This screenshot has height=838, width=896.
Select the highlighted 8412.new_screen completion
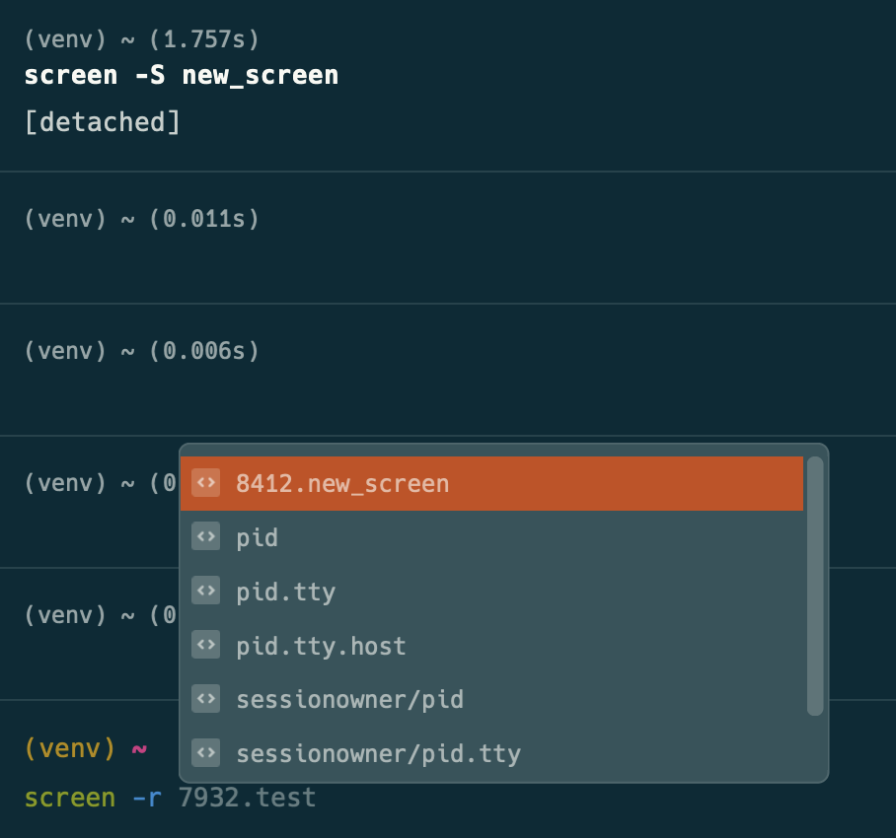(340, 483)
